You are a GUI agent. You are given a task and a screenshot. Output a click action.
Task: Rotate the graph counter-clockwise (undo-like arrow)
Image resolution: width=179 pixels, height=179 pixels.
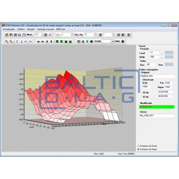[x=26, y=41]
